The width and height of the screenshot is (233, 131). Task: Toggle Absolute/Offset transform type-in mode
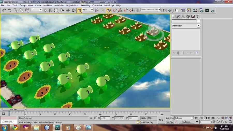[x=96, y=118]
